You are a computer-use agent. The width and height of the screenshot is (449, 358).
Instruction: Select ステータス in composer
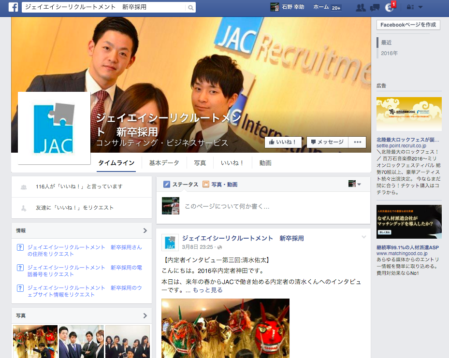185,185
